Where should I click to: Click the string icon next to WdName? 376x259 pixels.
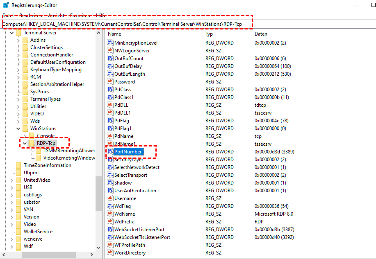[x=110, y=214]
